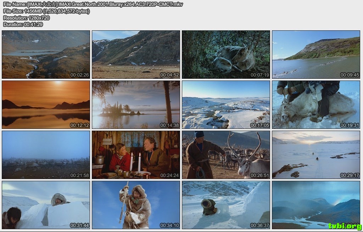
Task: Click the igloo building thumbnail at 00:31:44
Action: (x=46, y=205)
